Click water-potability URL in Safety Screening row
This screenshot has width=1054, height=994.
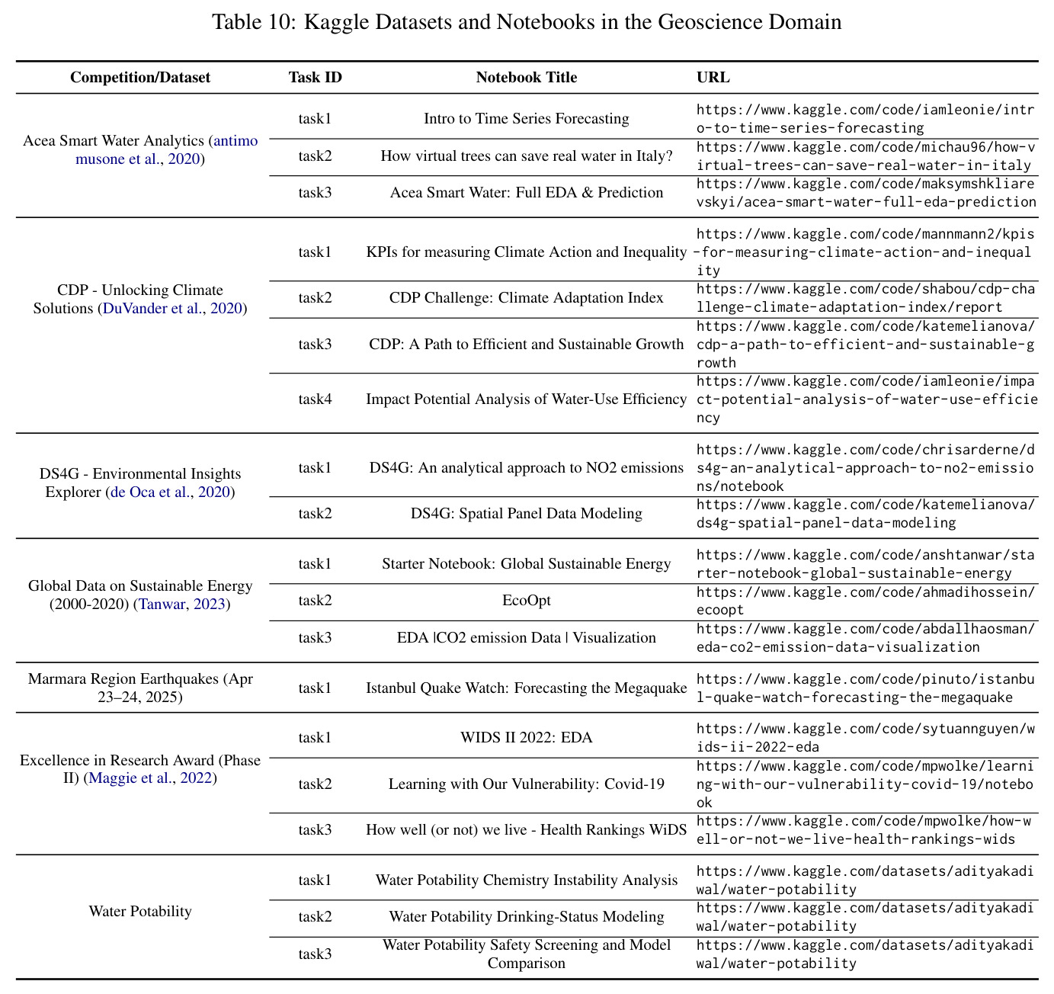(866, 954)
